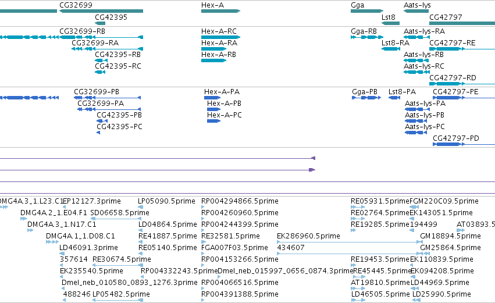
Task: Click the LP05090.5prime EST label
Action: pyautogui.click(x=167, y=201)
